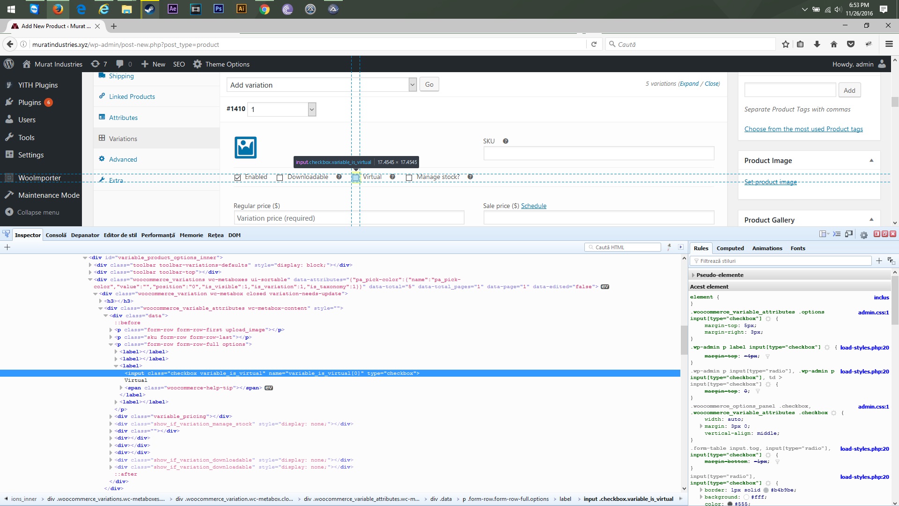Expand the toolbar-variations-defaults div node

[x=90, y=265]
